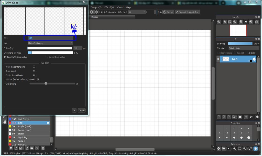Click the Tên brush name field

50,38
